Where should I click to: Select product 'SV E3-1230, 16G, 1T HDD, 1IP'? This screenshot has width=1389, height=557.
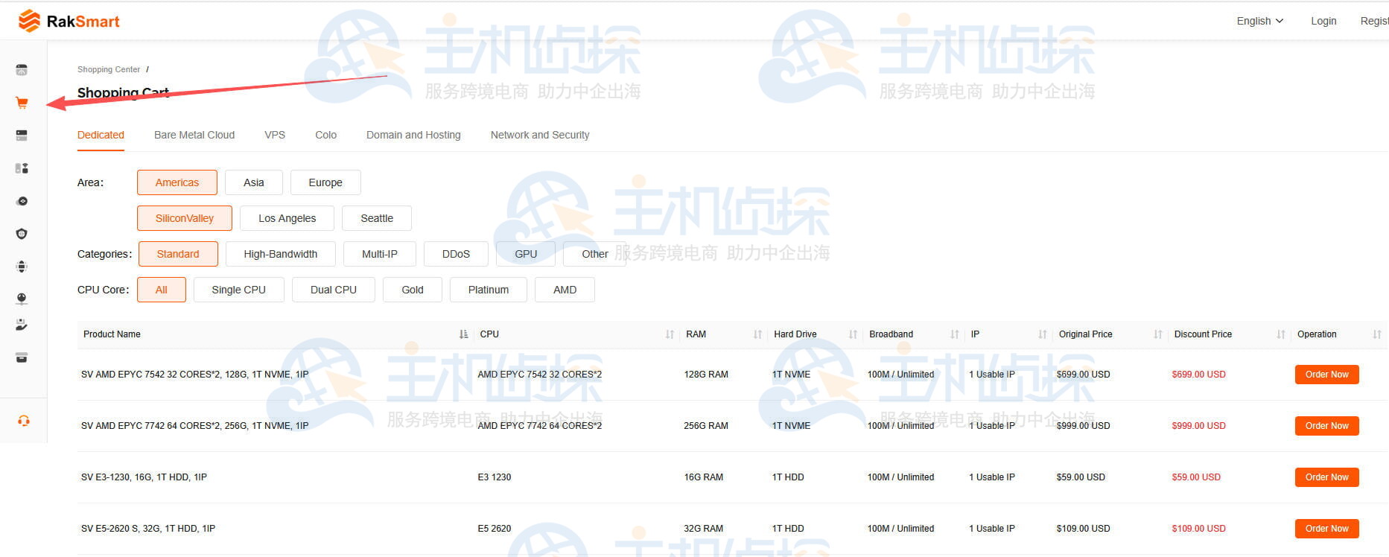click(144, 477)
